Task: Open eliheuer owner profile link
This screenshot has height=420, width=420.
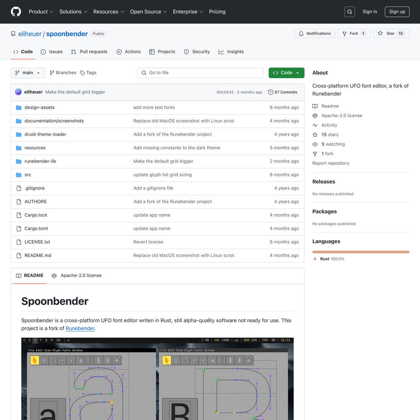Action: click(30, 34)
